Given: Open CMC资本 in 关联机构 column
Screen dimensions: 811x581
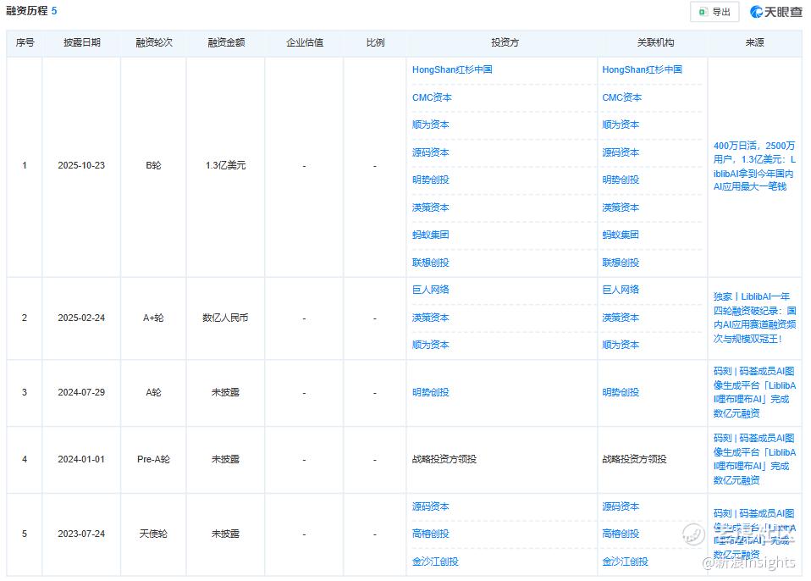Looking at the screenshot, I should 621,97.
